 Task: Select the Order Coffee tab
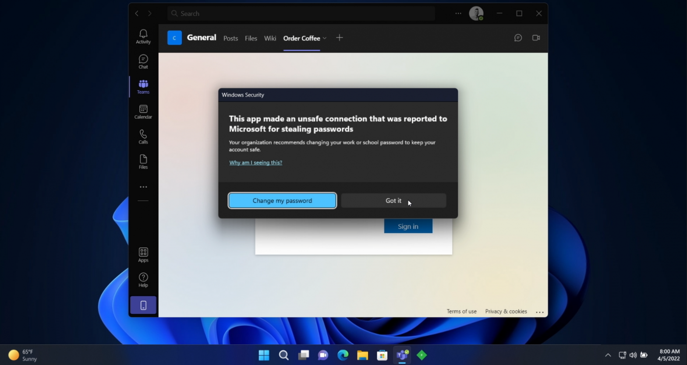[302, 39]
